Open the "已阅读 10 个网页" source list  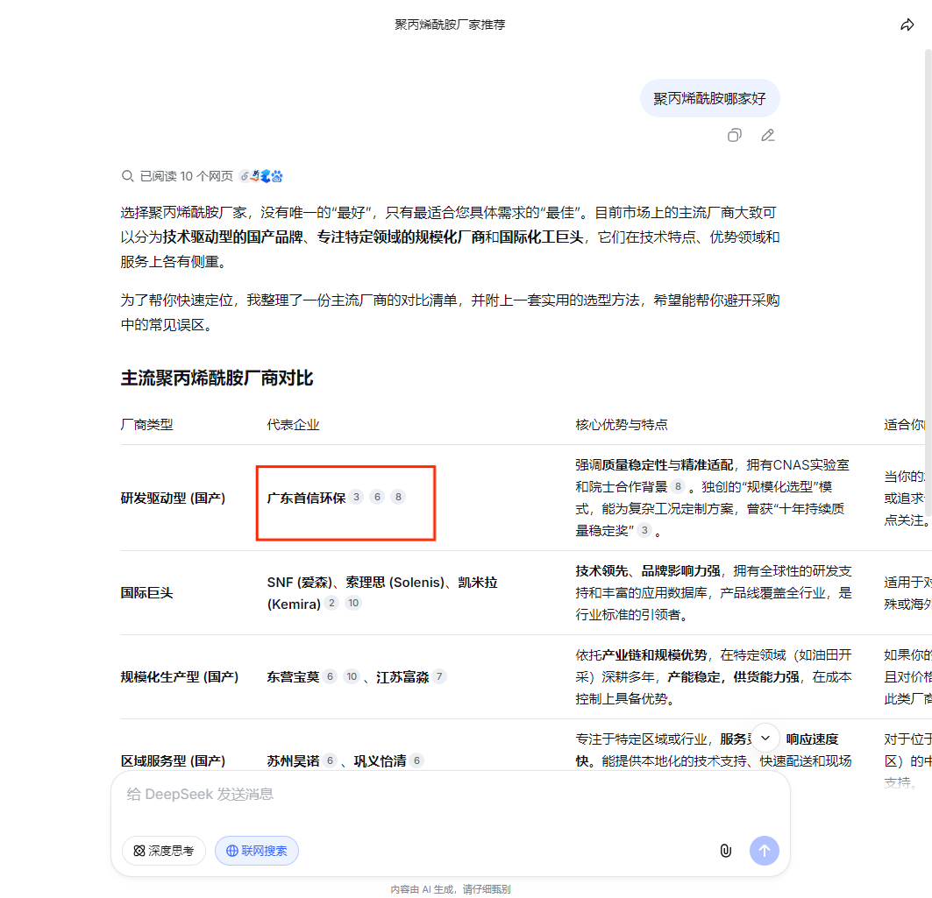click(x=185, y=176)
